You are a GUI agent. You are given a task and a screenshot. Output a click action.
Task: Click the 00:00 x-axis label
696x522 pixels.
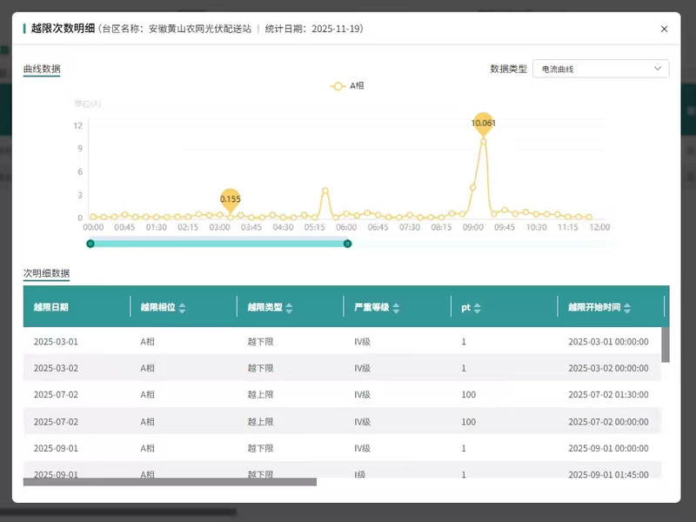tap(93, 227)
